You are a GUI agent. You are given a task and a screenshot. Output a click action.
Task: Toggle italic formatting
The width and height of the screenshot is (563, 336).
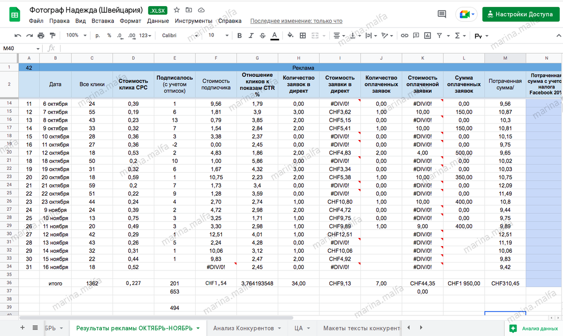click(x=251, y=36)
